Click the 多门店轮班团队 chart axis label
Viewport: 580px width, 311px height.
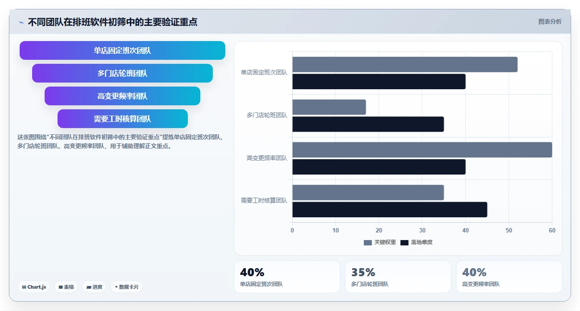(267, 115)
